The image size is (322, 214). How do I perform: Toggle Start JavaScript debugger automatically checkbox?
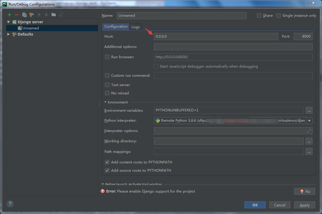(156, 66)
